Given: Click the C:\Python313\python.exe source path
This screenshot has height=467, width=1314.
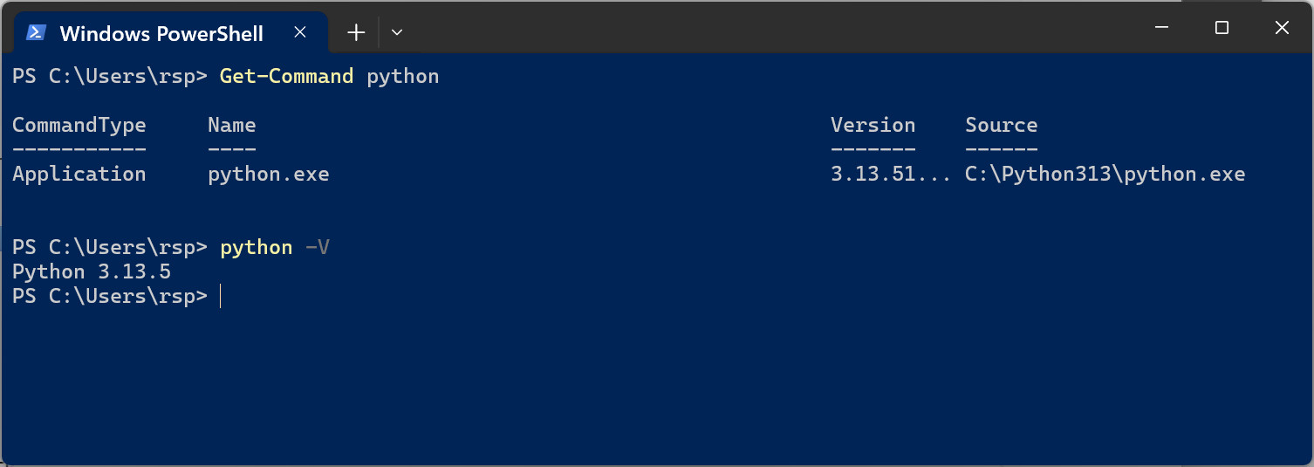Looking at the screenshot, I should click(x=1105, y=175).
